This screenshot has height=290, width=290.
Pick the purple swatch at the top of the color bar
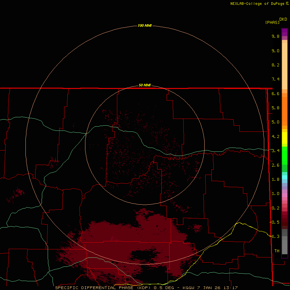coord(285,32)
